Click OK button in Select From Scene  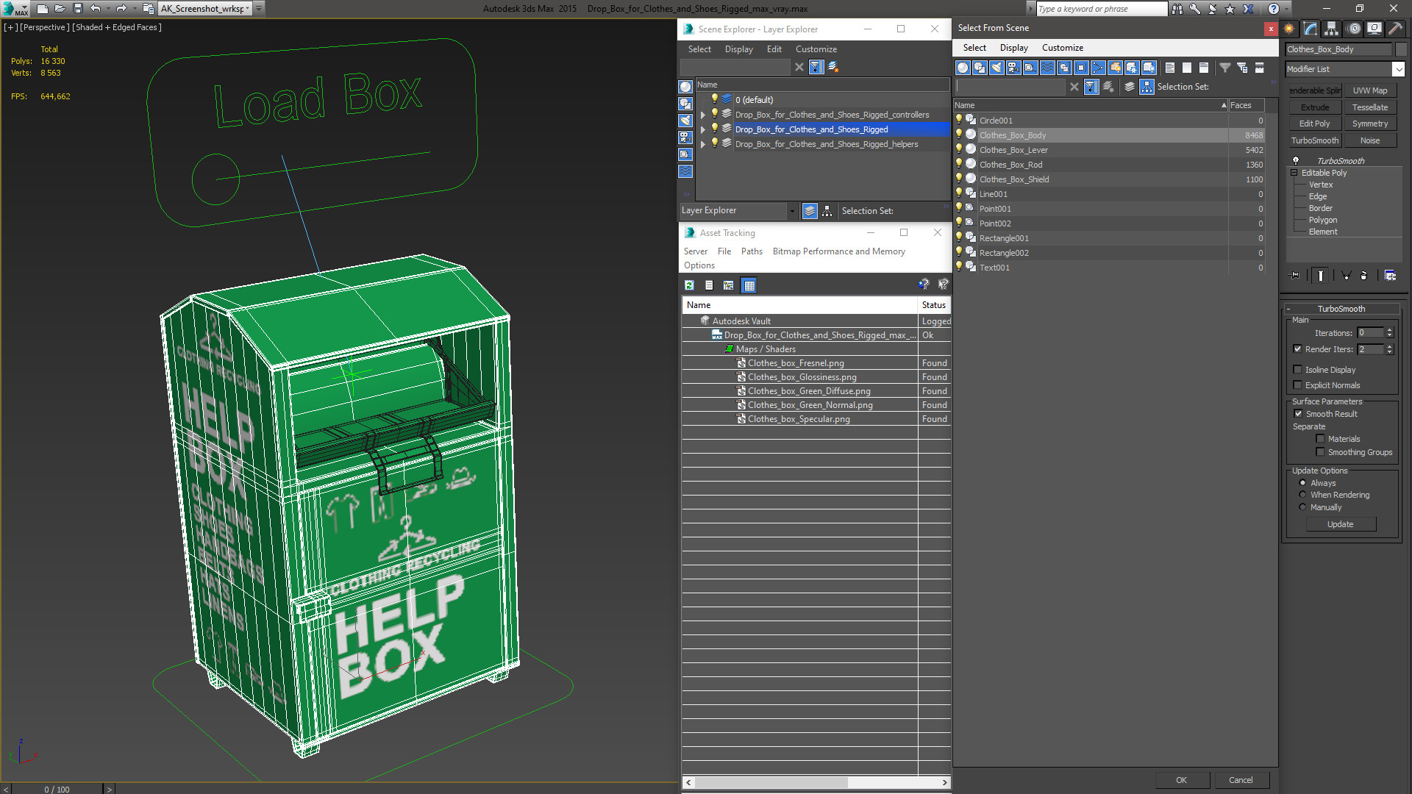point(1181,780)
